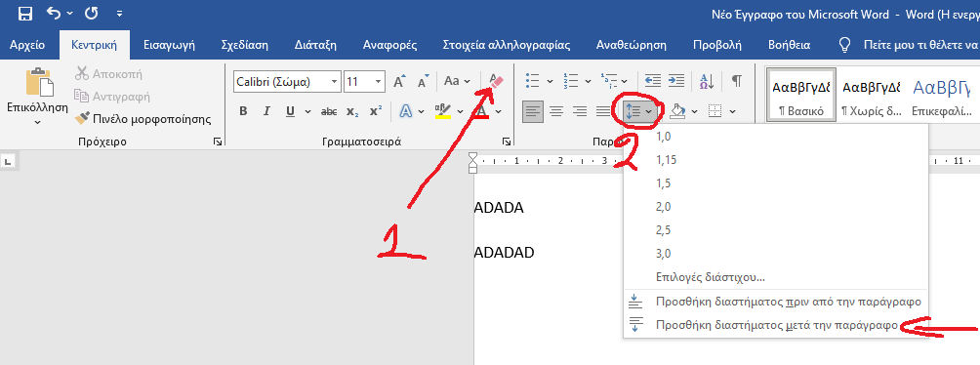
Task: Expand the bullet list dropdown arrow
Action: 550,81
